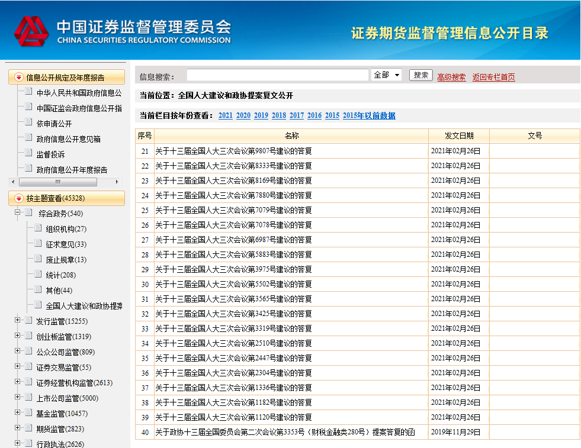581x448 pixels.
Task: Expand the 公众公司监管 tree node
Action: (x=17, y=350)
